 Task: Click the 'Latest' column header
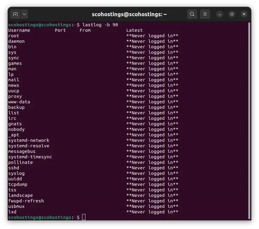point(134,30)
